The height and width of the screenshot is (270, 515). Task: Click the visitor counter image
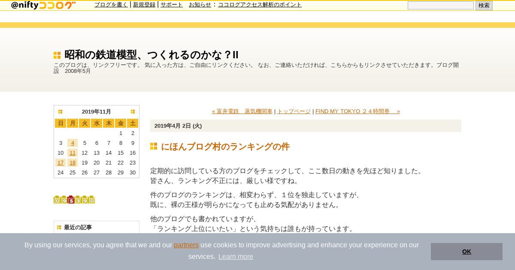point(74,200)
